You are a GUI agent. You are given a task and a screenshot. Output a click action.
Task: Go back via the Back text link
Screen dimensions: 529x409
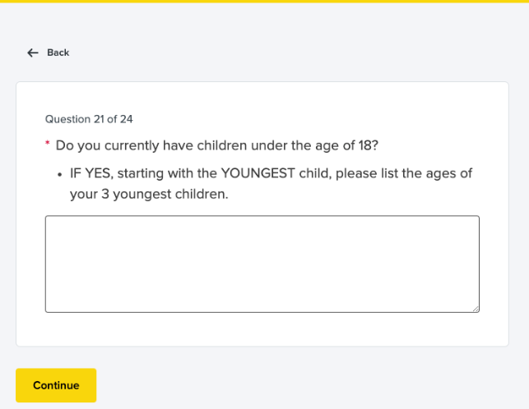[x=58, y=53]
